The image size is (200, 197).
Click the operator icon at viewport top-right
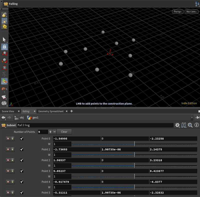coord(197,4)
